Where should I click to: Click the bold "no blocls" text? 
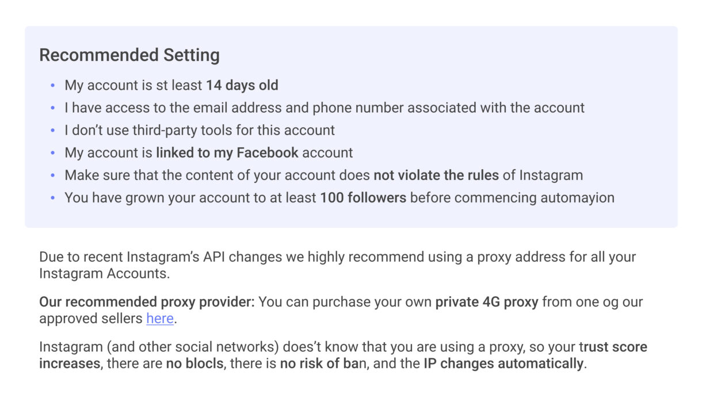[x=194, y=363]
